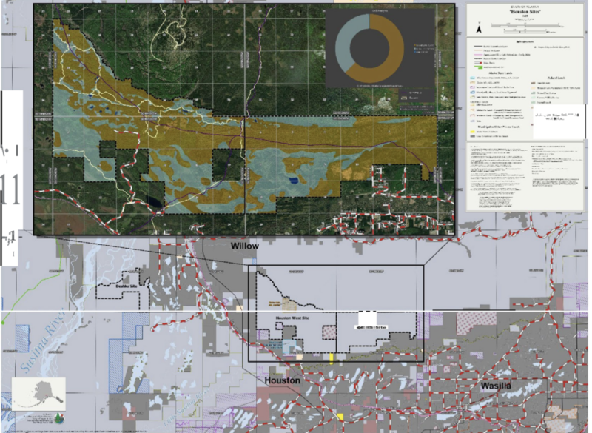Click the Wasilla town label
Screen dimensions: 592x433
point(496,386)
